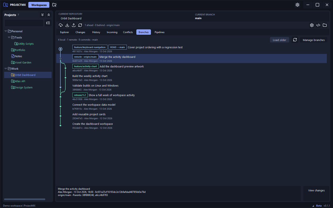Screen dimensions: 333x208
Task: Select the Portfolio project label
Action: (x=20, y=50)
